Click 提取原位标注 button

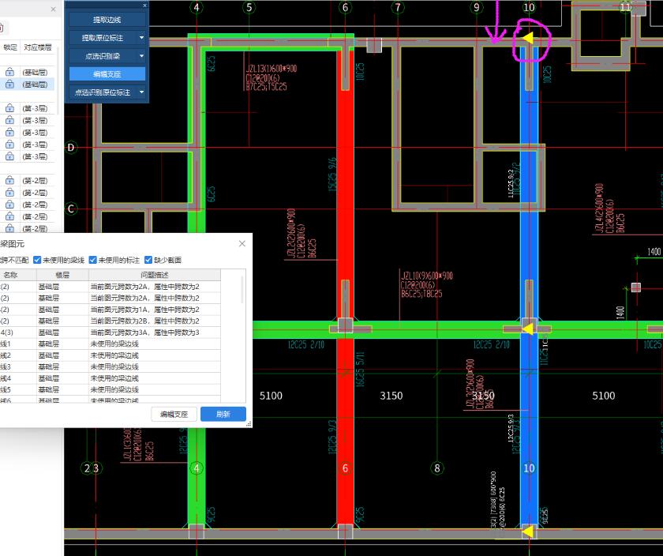click(103, 38)
